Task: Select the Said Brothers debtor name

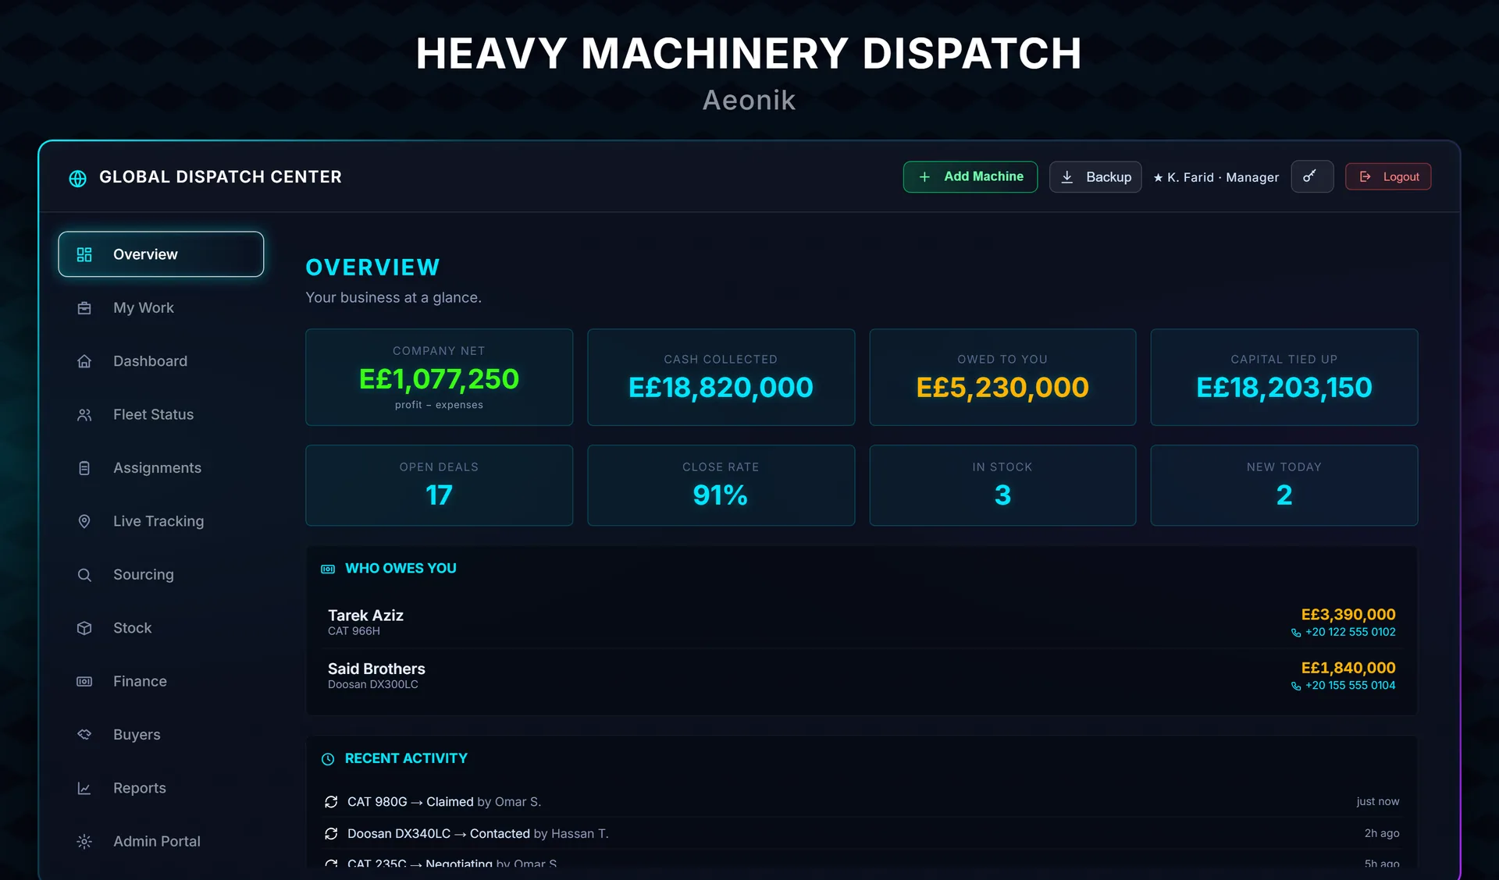Action: (376, 669)
